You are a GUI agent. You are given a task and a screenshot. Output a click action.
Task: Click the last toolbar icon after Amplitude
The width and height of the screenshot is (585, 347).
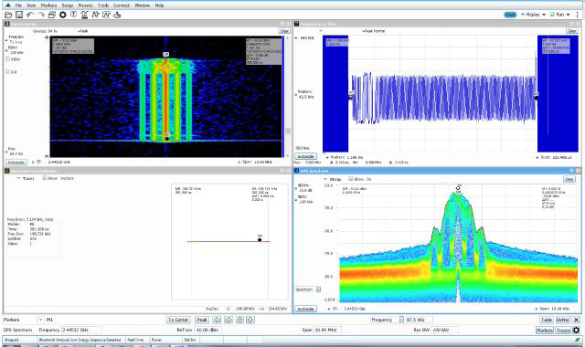(117, 15)
